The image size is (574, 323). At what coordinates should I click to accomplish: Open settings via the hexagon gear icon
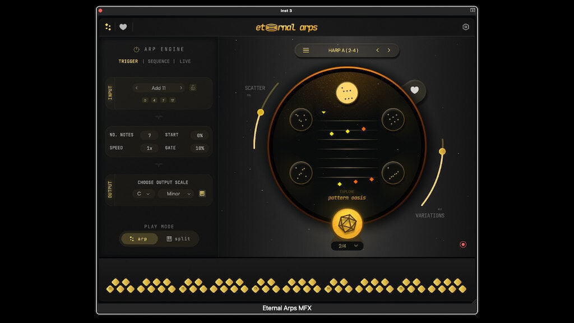466,27
